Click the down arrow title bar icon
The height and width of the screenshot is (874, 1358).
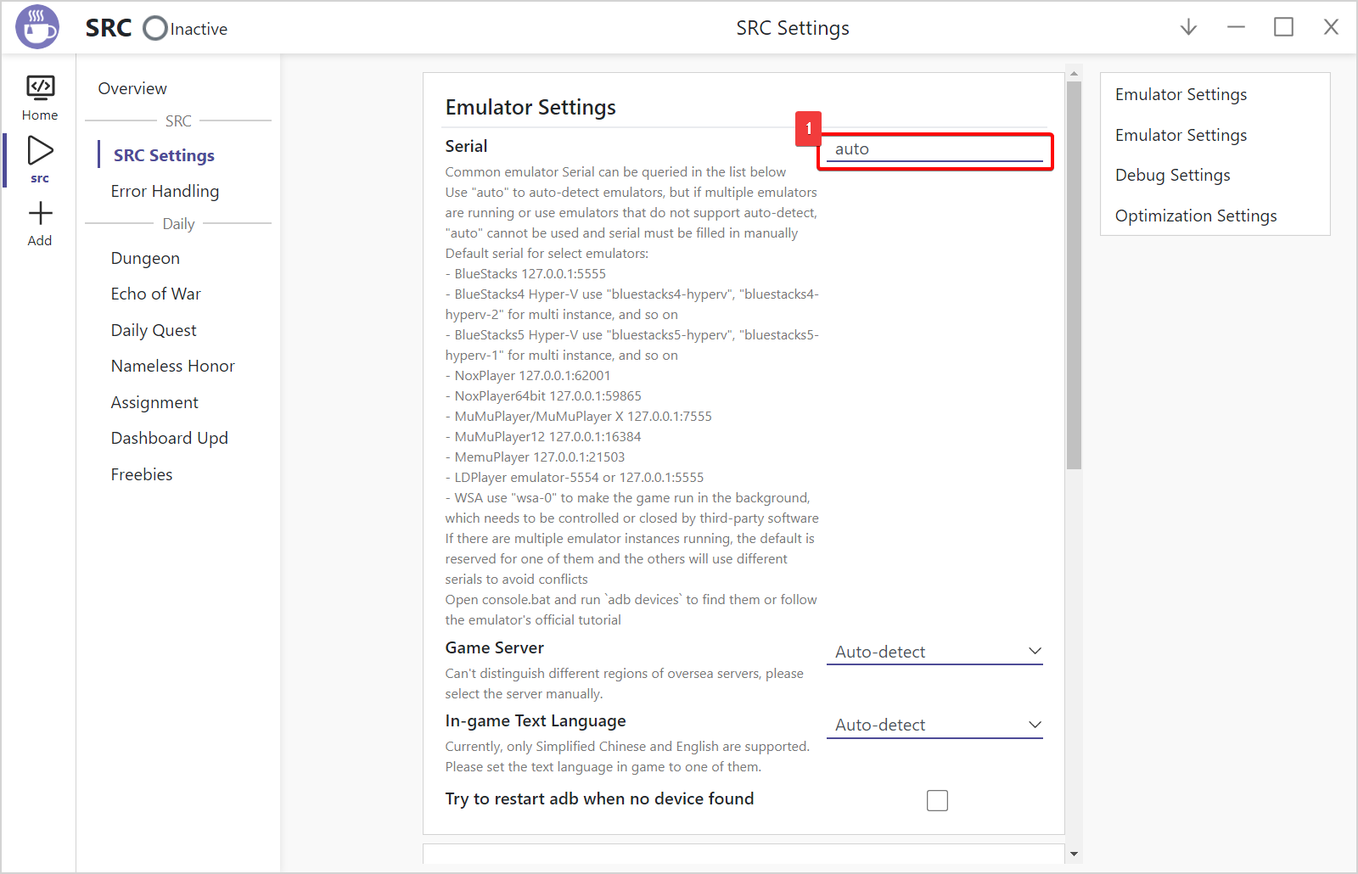[1188, 27]
